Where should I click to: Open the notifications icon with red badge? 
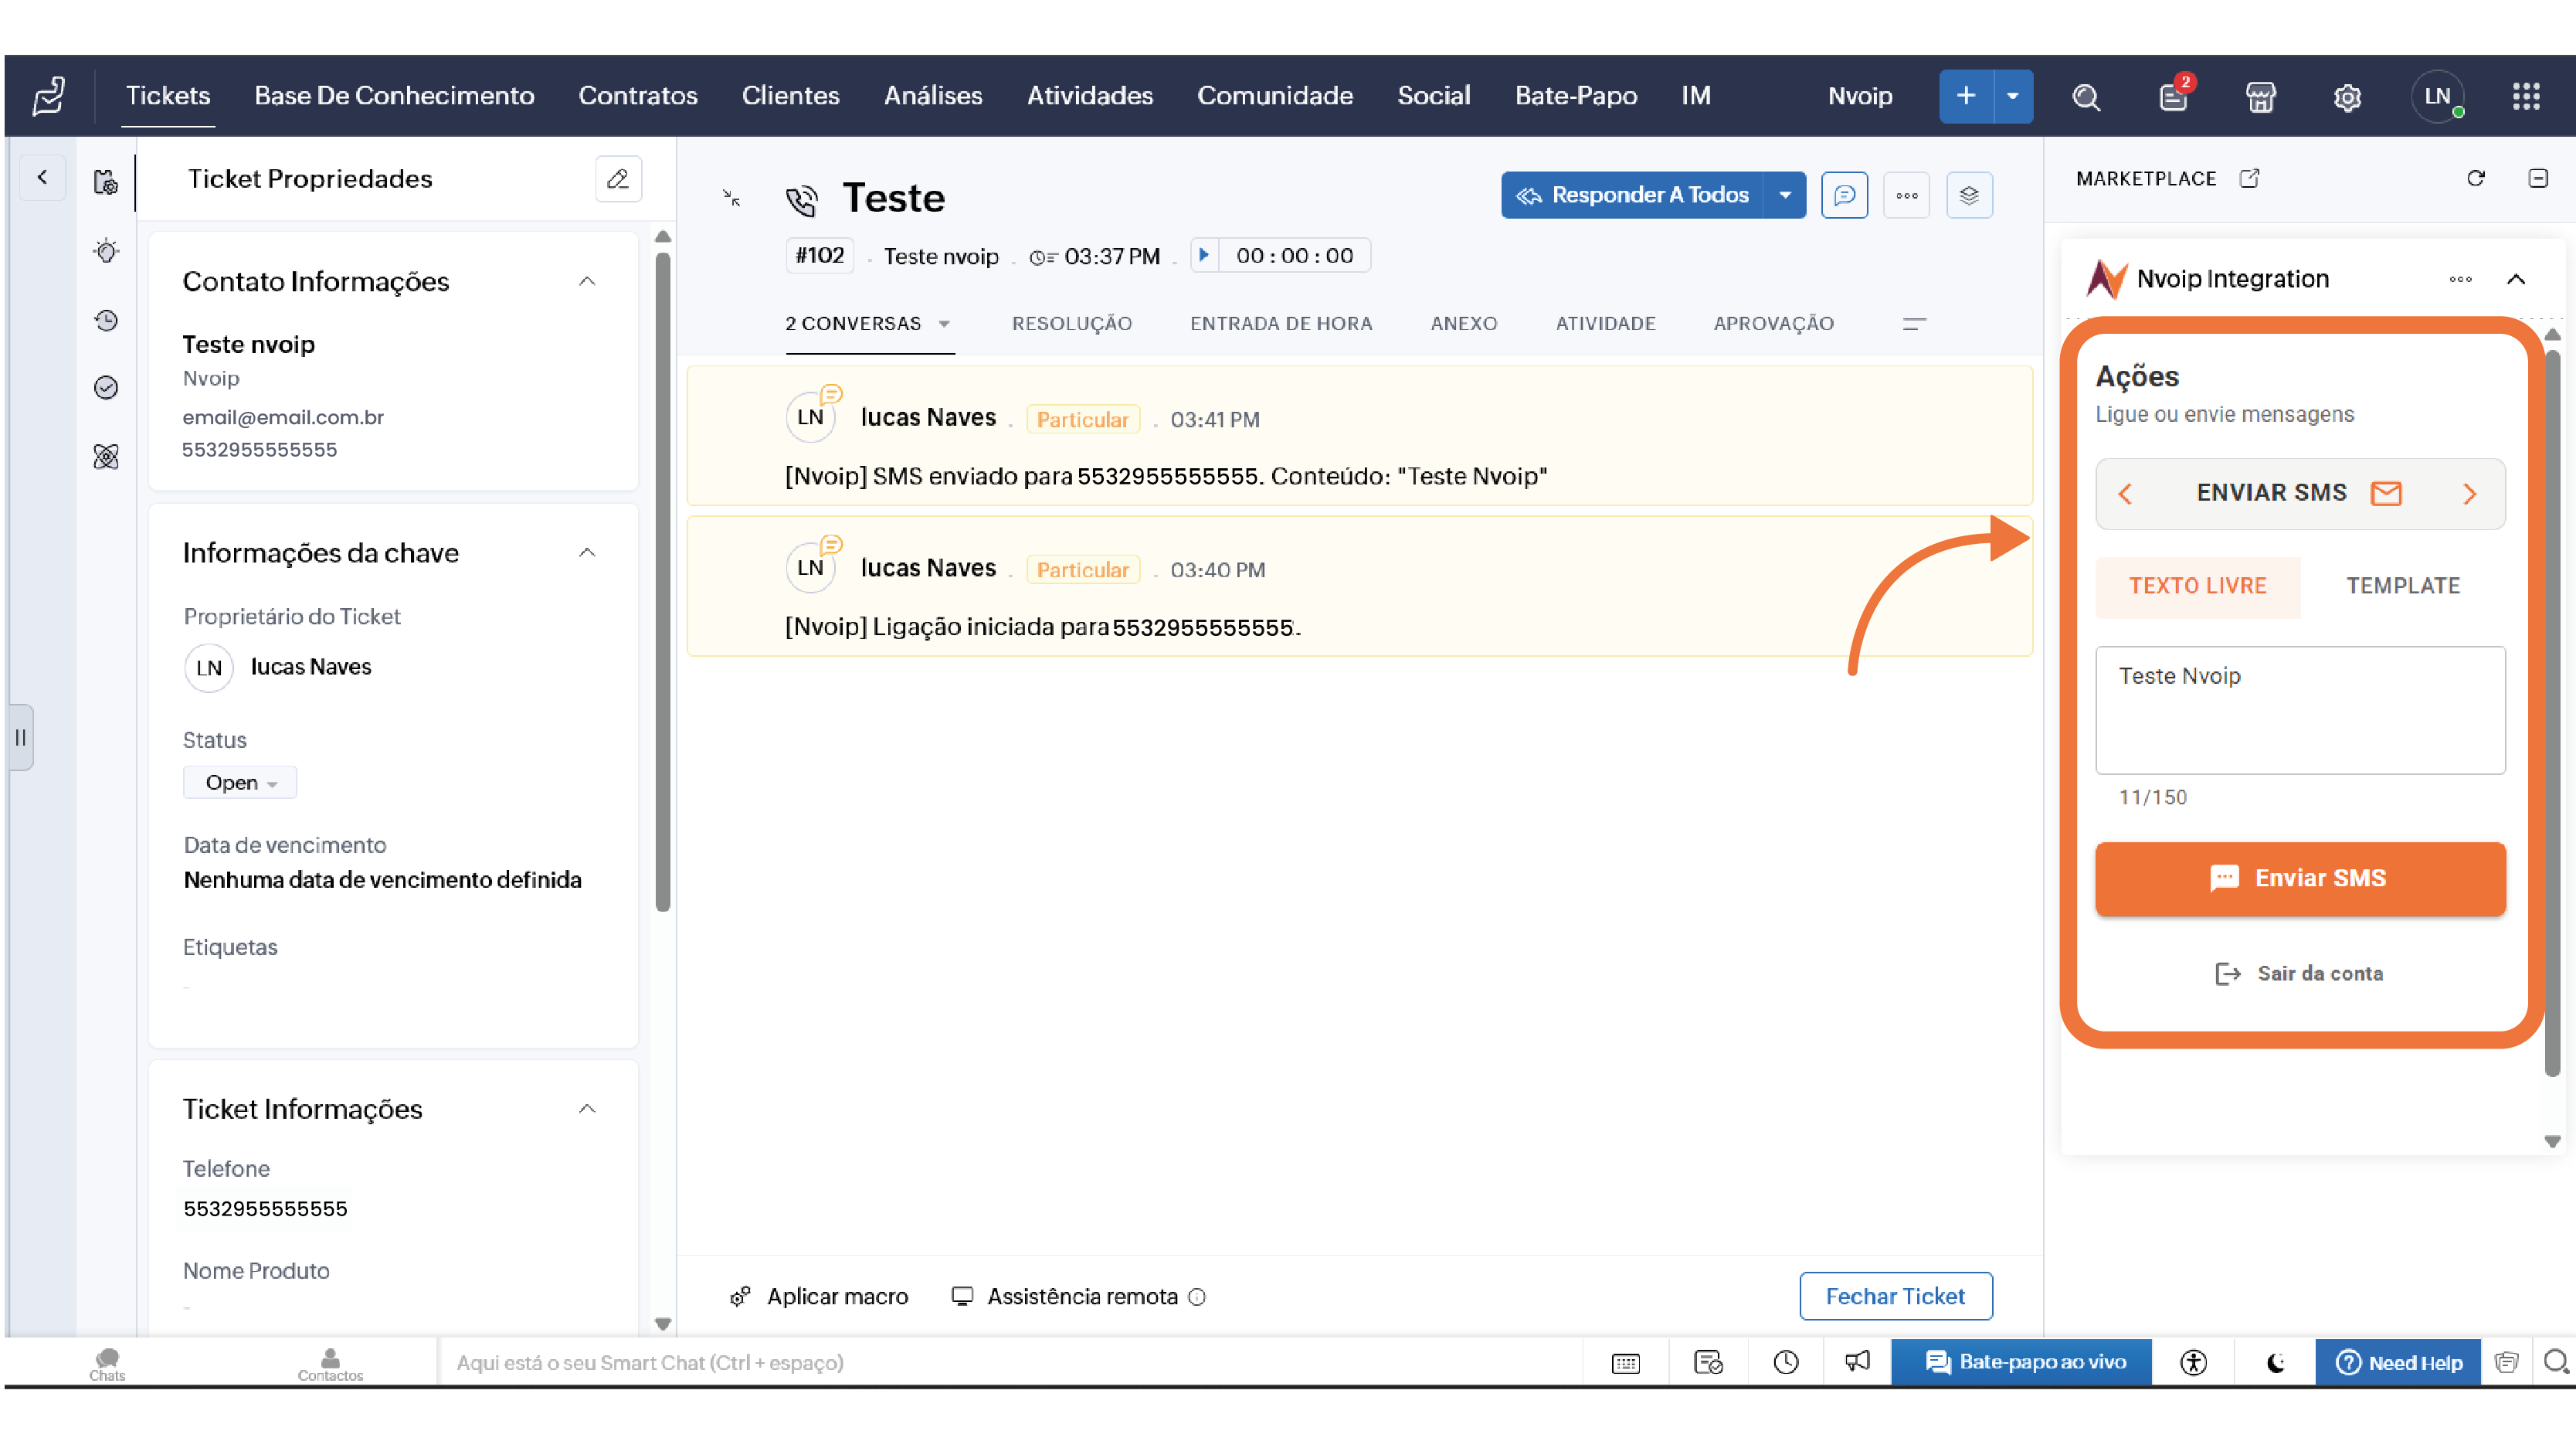click(2173, 97)
